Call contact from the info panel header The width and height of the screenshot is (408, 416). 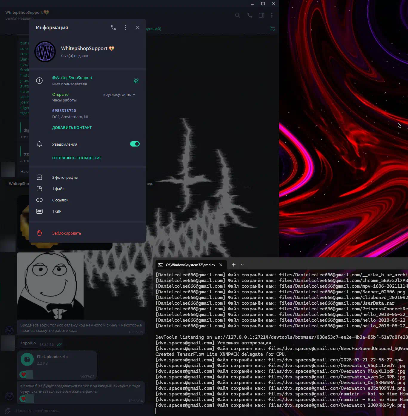tap(113, 27)
